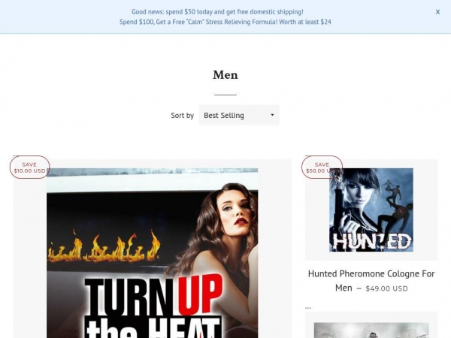Click the Men collection heading
The image size is (451, 338).
(x=225, y=75)
